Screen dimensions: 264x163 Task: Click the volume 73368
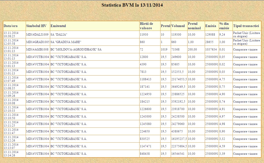tap(175, 49)
